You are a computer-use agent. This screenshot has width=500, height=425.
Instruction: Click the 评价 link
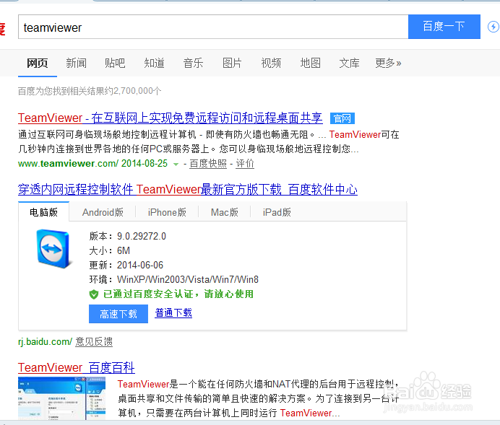tap(245, 164)
